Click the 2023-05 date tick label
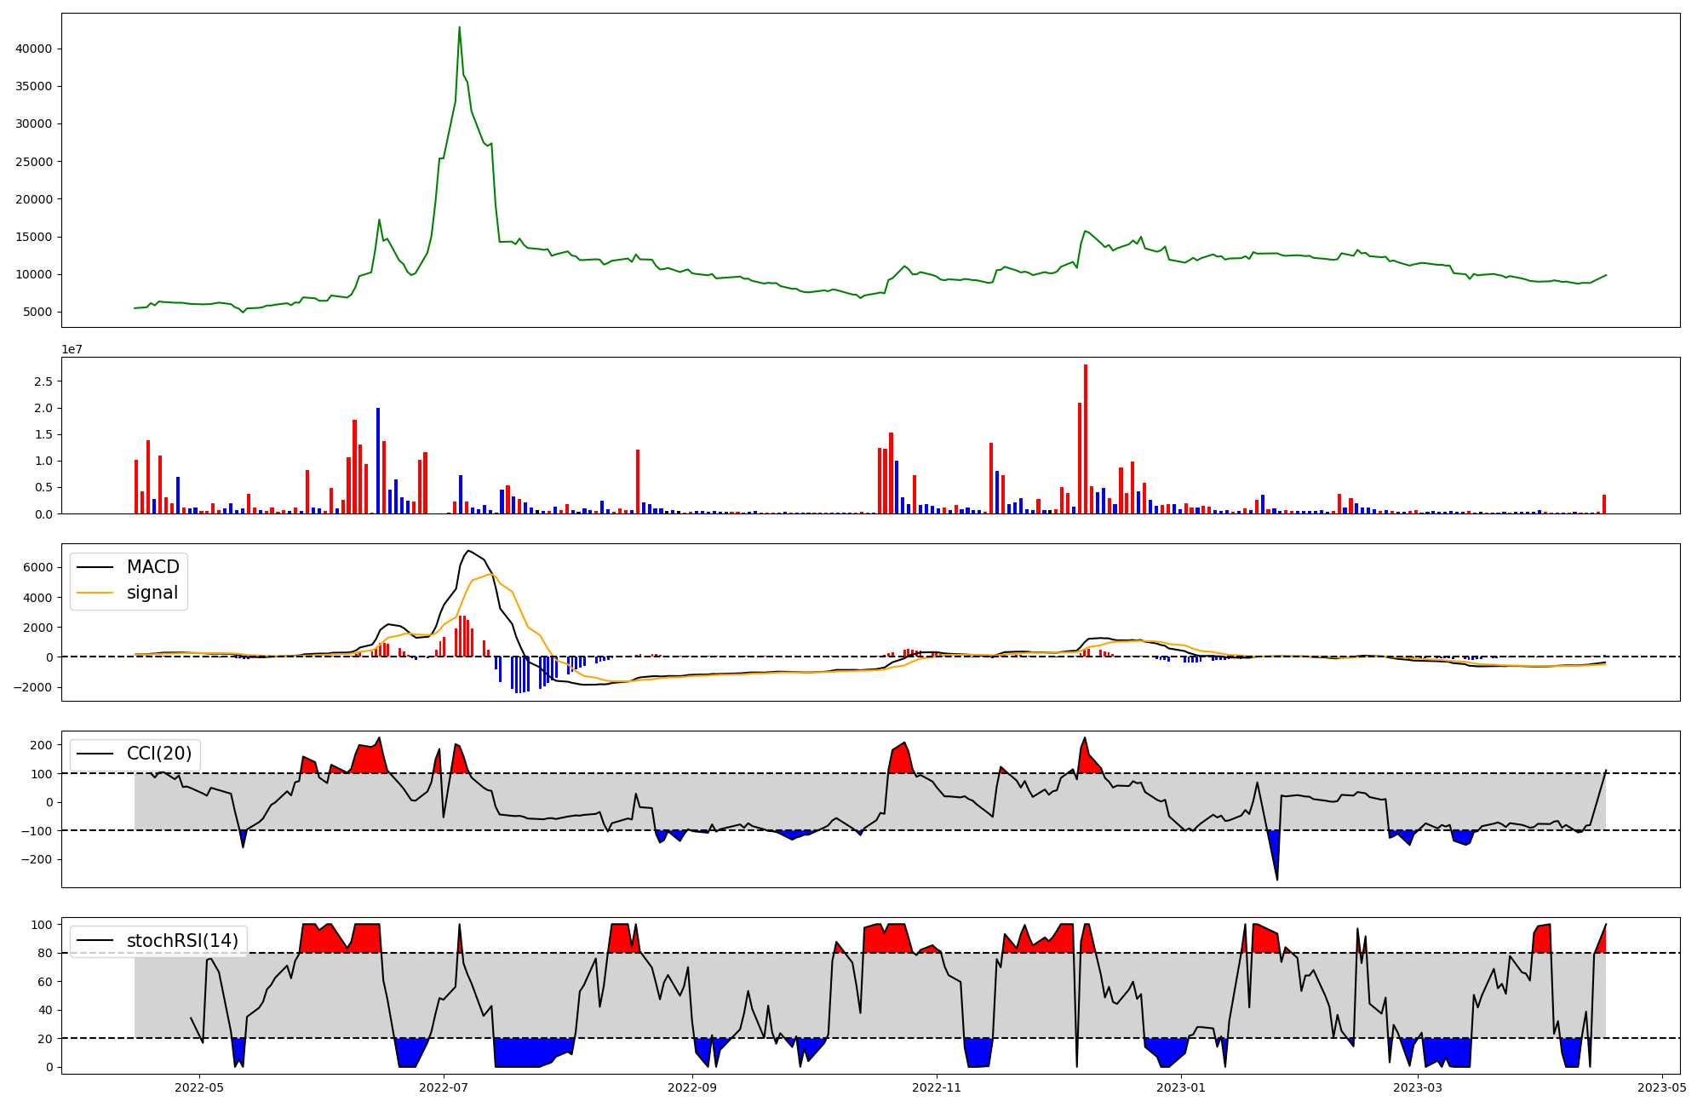Screen dimensions: 1703x1107 1663,1087
